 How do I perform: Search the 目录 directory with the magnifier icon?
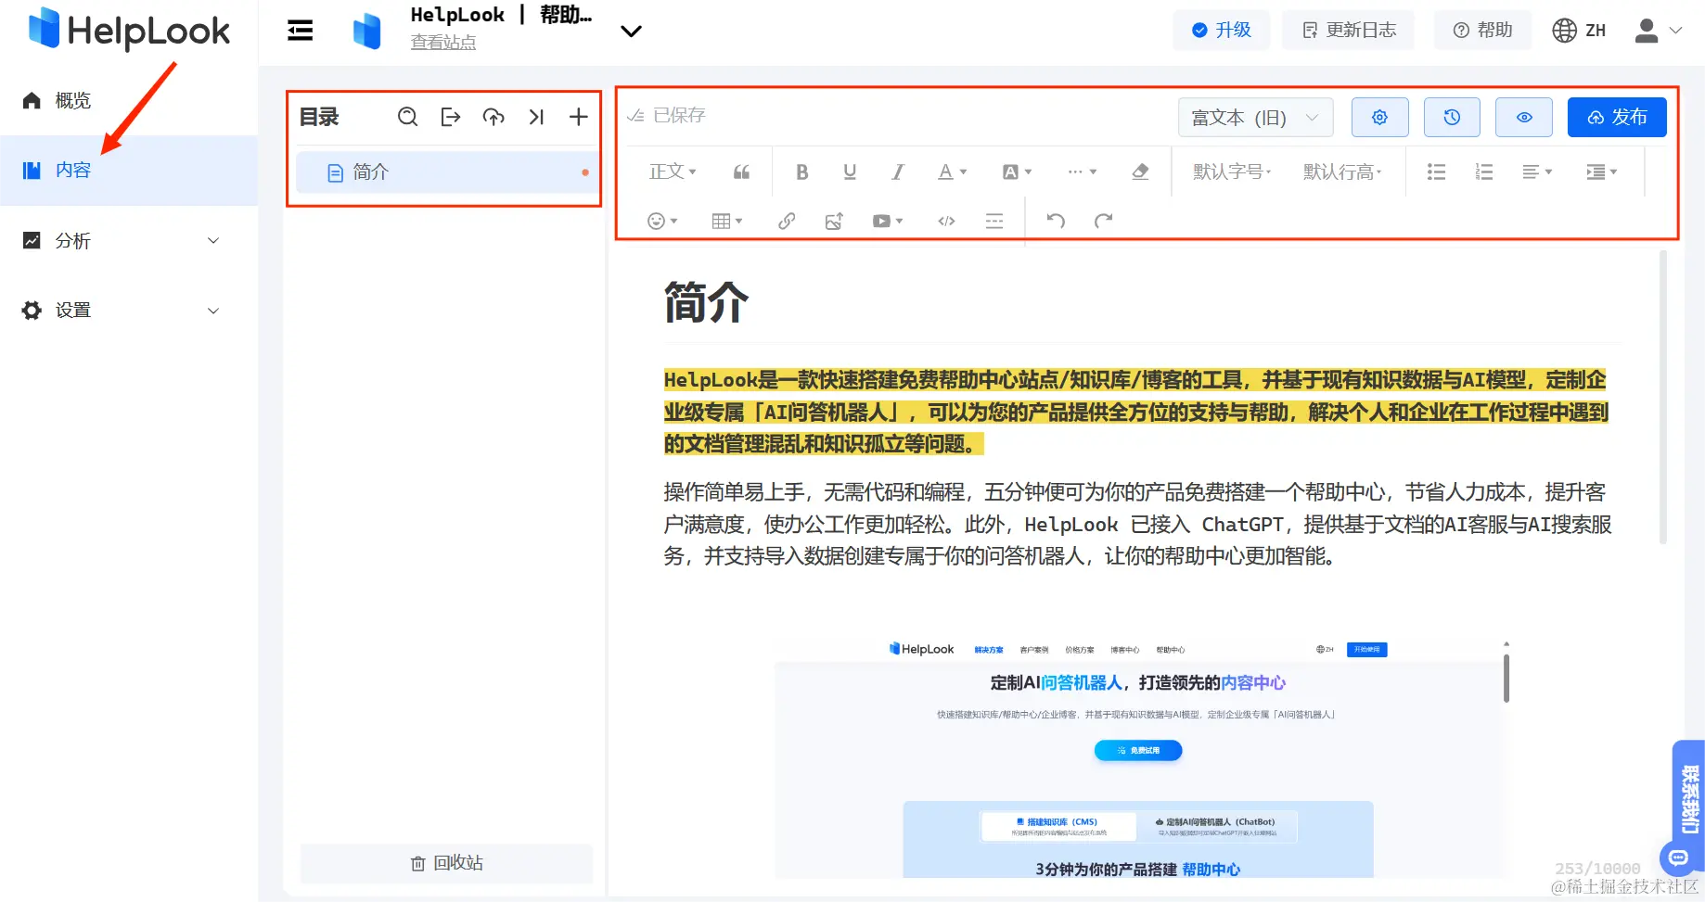tap(407, 117)
